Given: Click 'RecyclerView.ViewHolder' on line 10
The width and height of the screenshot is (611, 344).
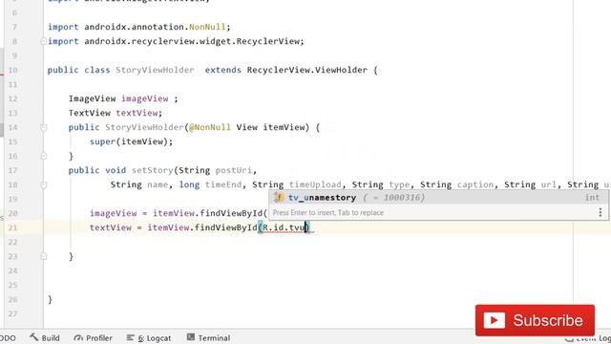Looking at the screenshot, I should tap(307, 70).
